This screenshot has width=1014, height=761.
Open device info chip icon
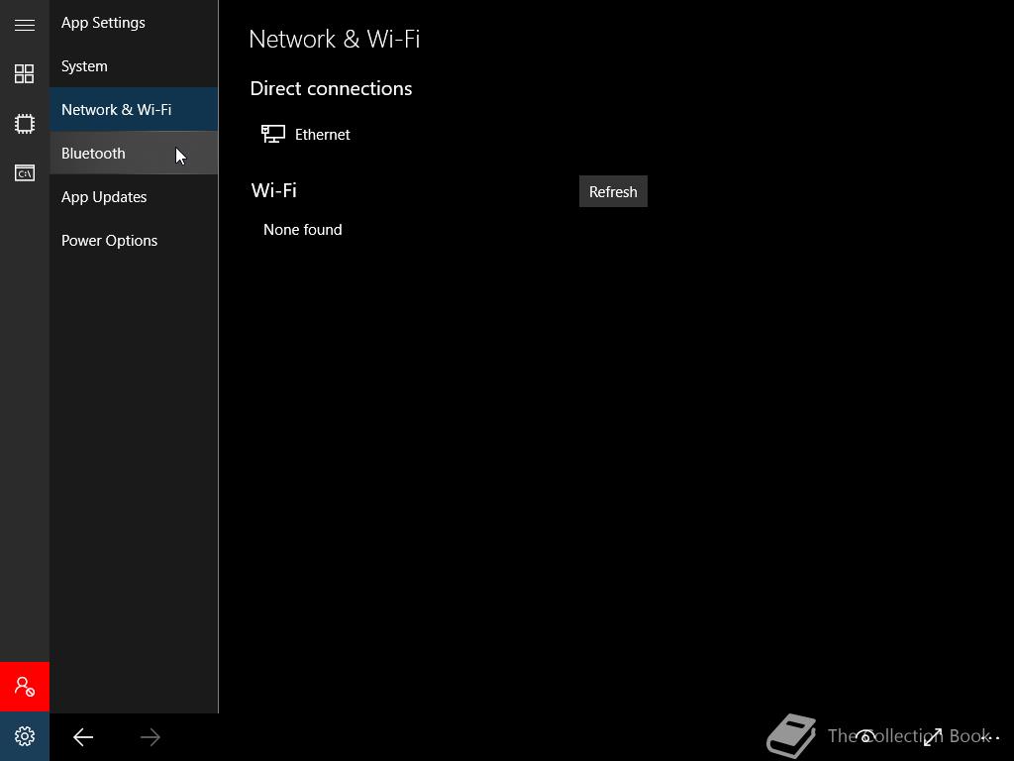coord(25,123)
